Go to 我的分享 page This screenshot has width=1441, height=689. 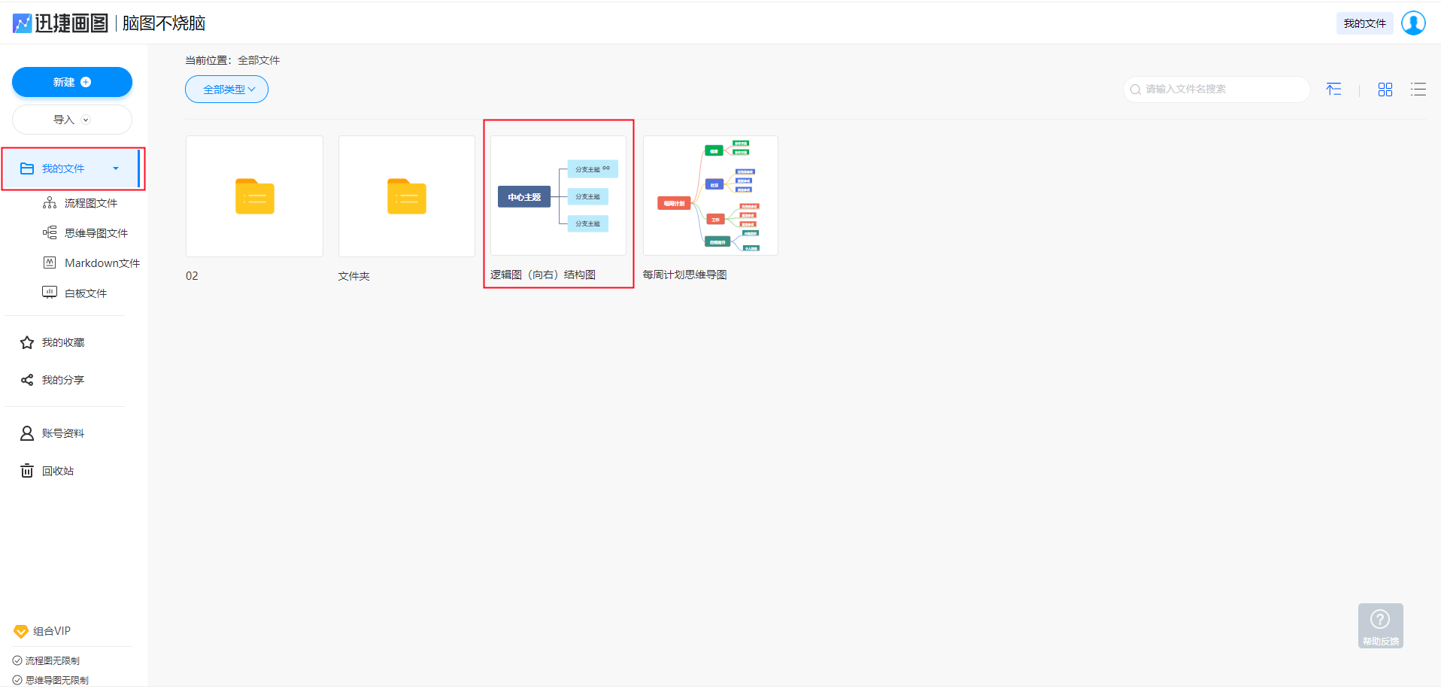pyautogui.click(x=62, y=380)
